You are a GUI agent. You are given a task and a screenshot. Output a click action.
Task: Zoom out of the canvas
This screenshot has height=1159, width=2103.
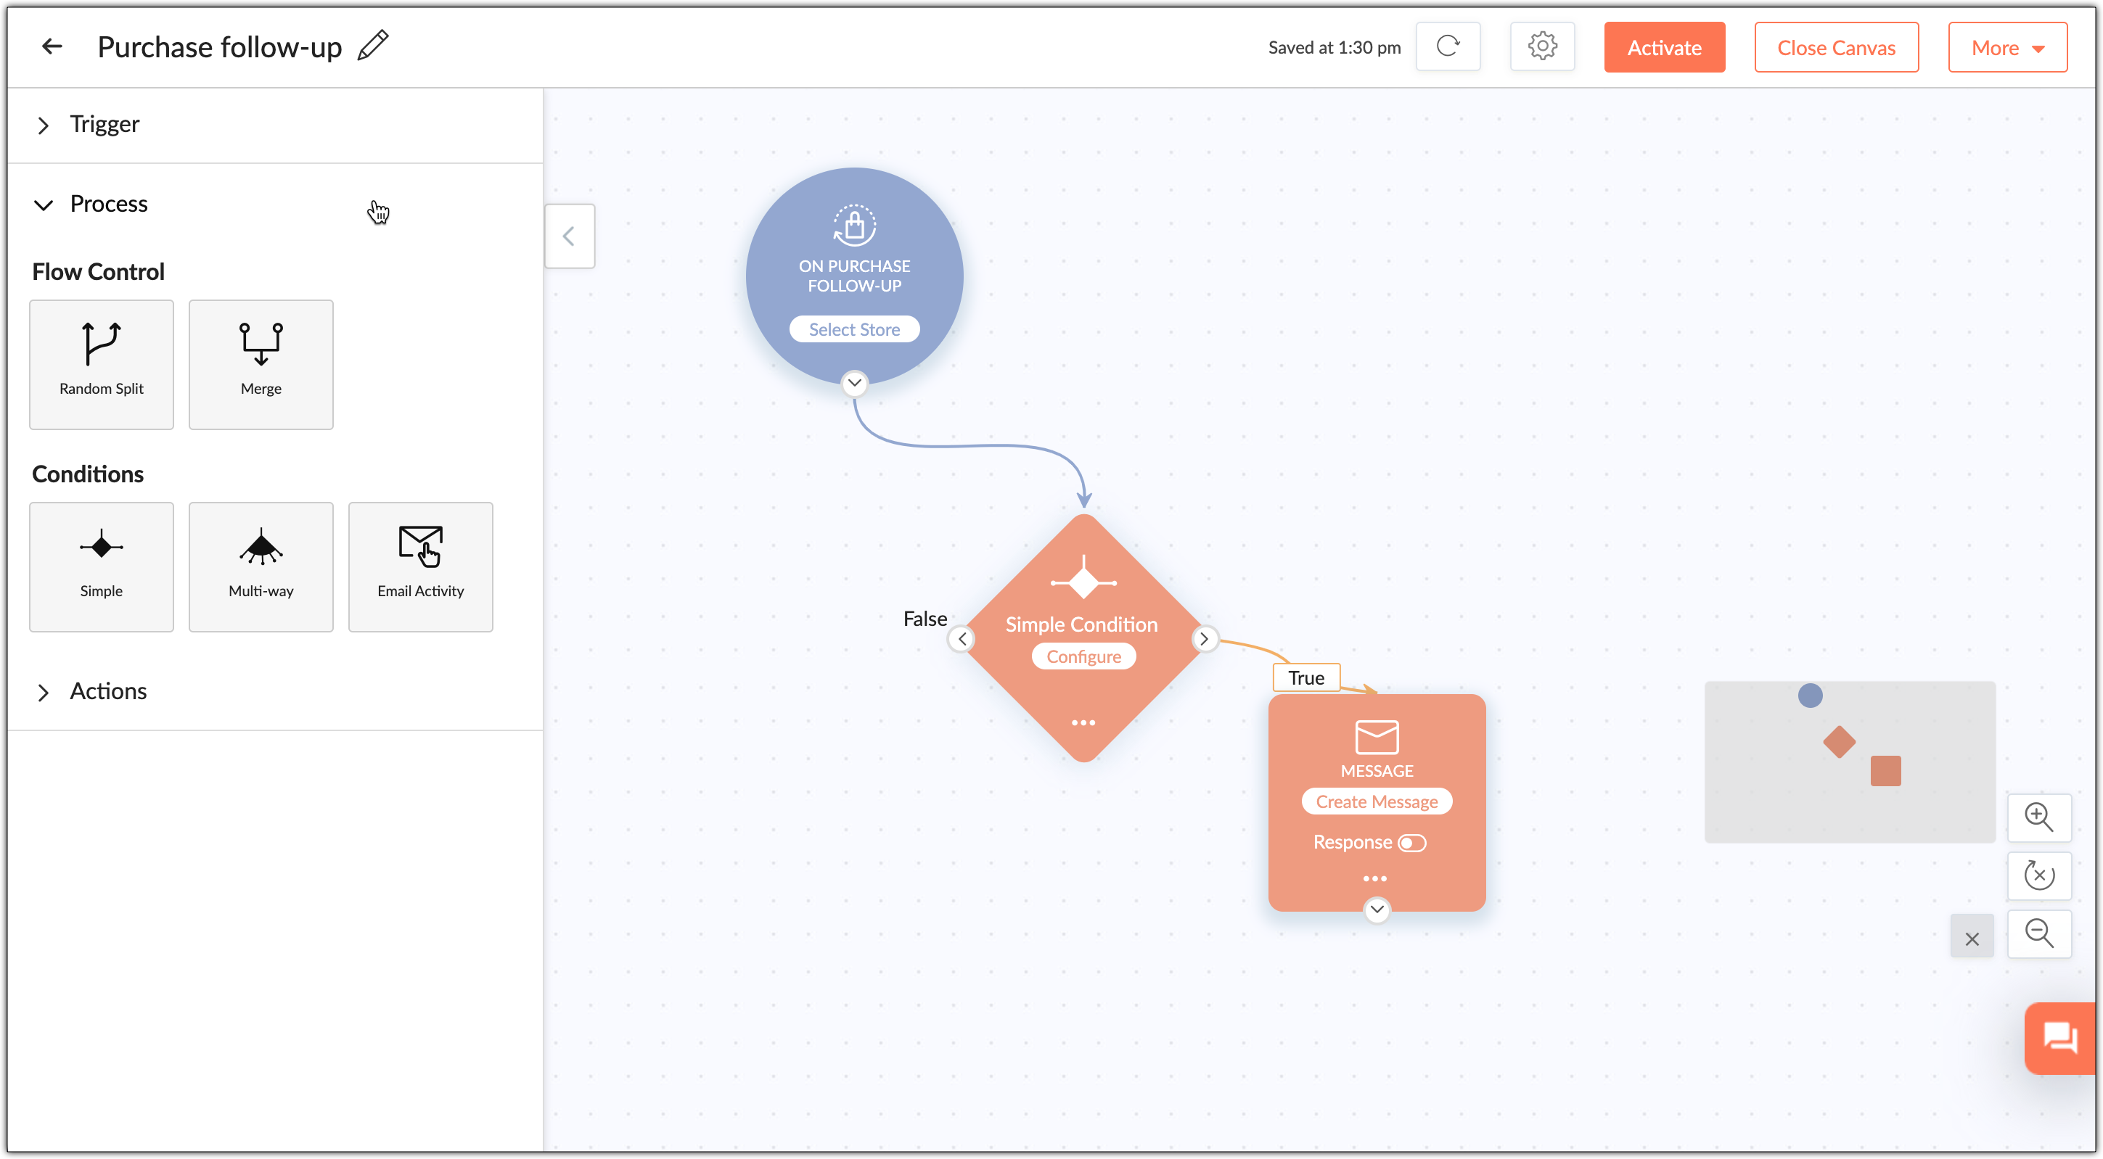[x=2038, y=933]
